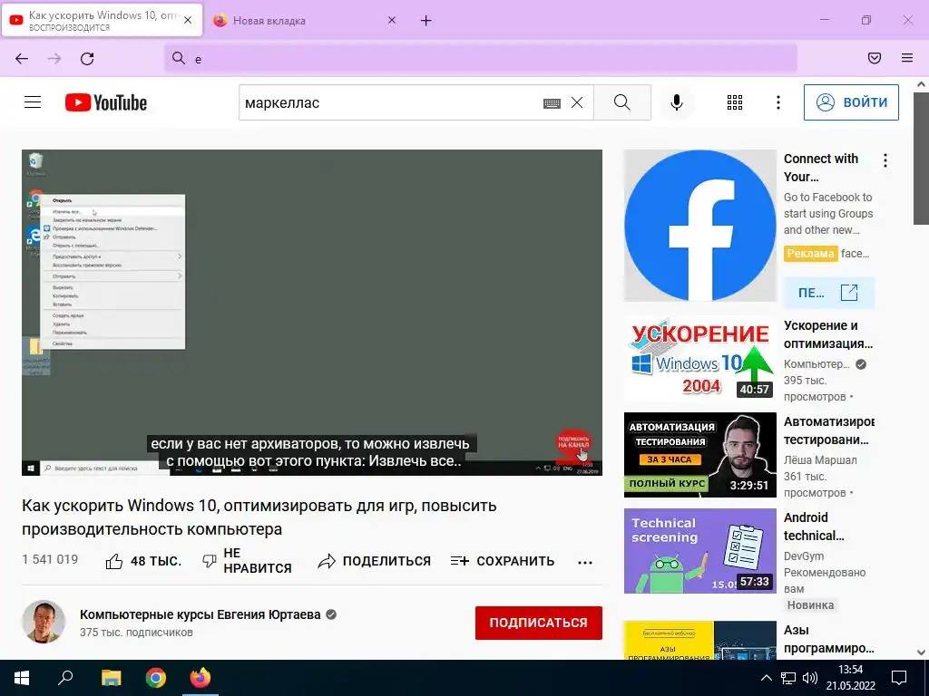
Task: Click the Firefox address bar field
Action: point(481,58)
